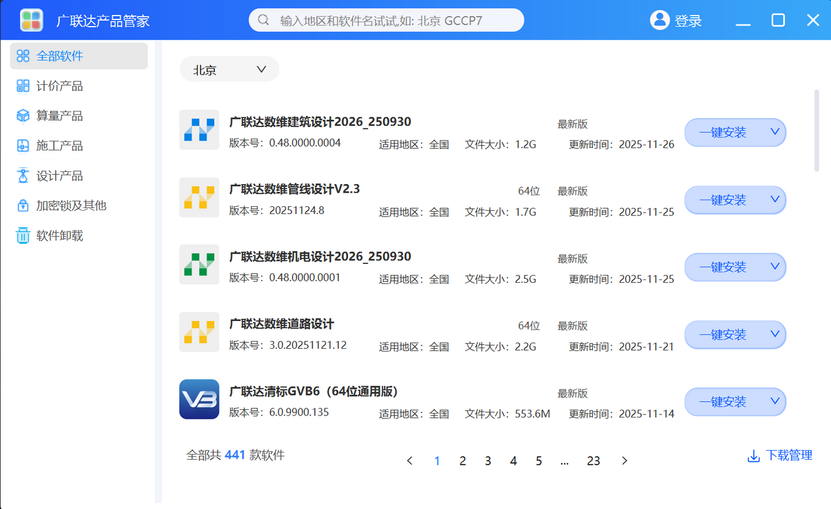Click the 施工产品 sidebar icon
The width and height of the screenshot is (831, 509).
23,145
